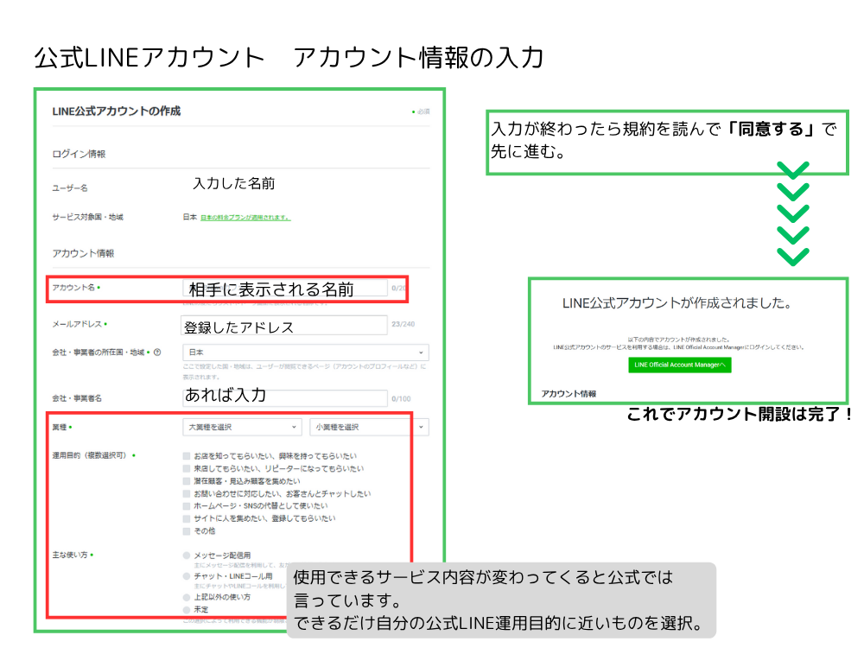Check お店を知ってもらいたい、興味を持ってもらいたい
This screenshot has height=648, width=864.
(x=187, y=456)
